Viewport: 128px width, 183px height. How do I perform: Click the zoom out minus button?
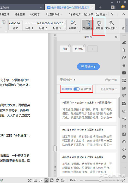point(81,180)
